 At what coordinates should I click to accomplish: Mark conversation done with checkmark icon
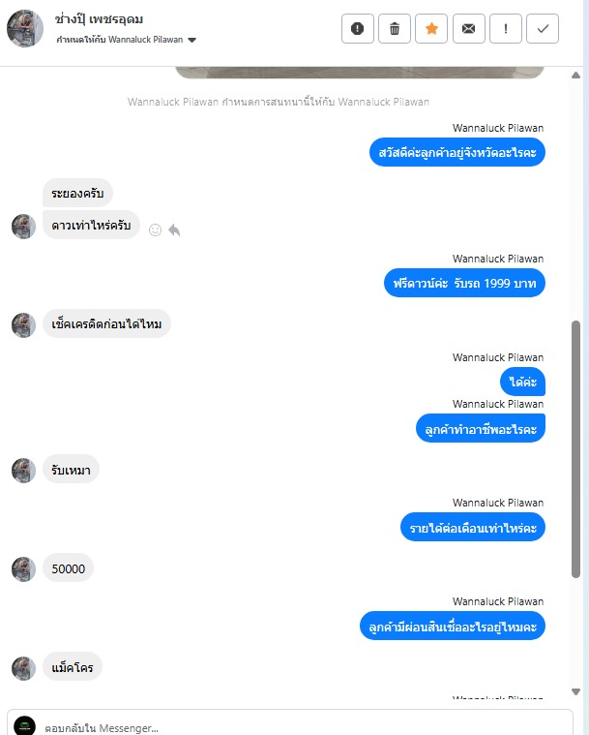click(x=543, y=29)
